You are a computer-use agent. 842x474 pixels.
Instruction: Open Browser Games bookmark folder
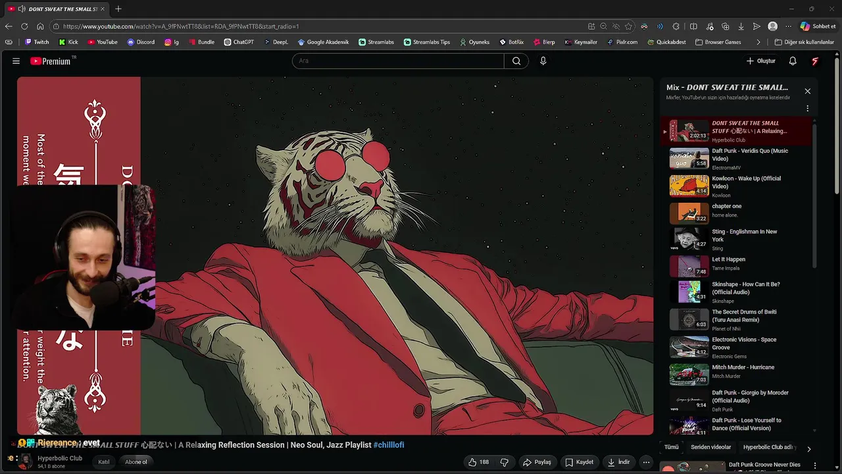coord(718,42)
